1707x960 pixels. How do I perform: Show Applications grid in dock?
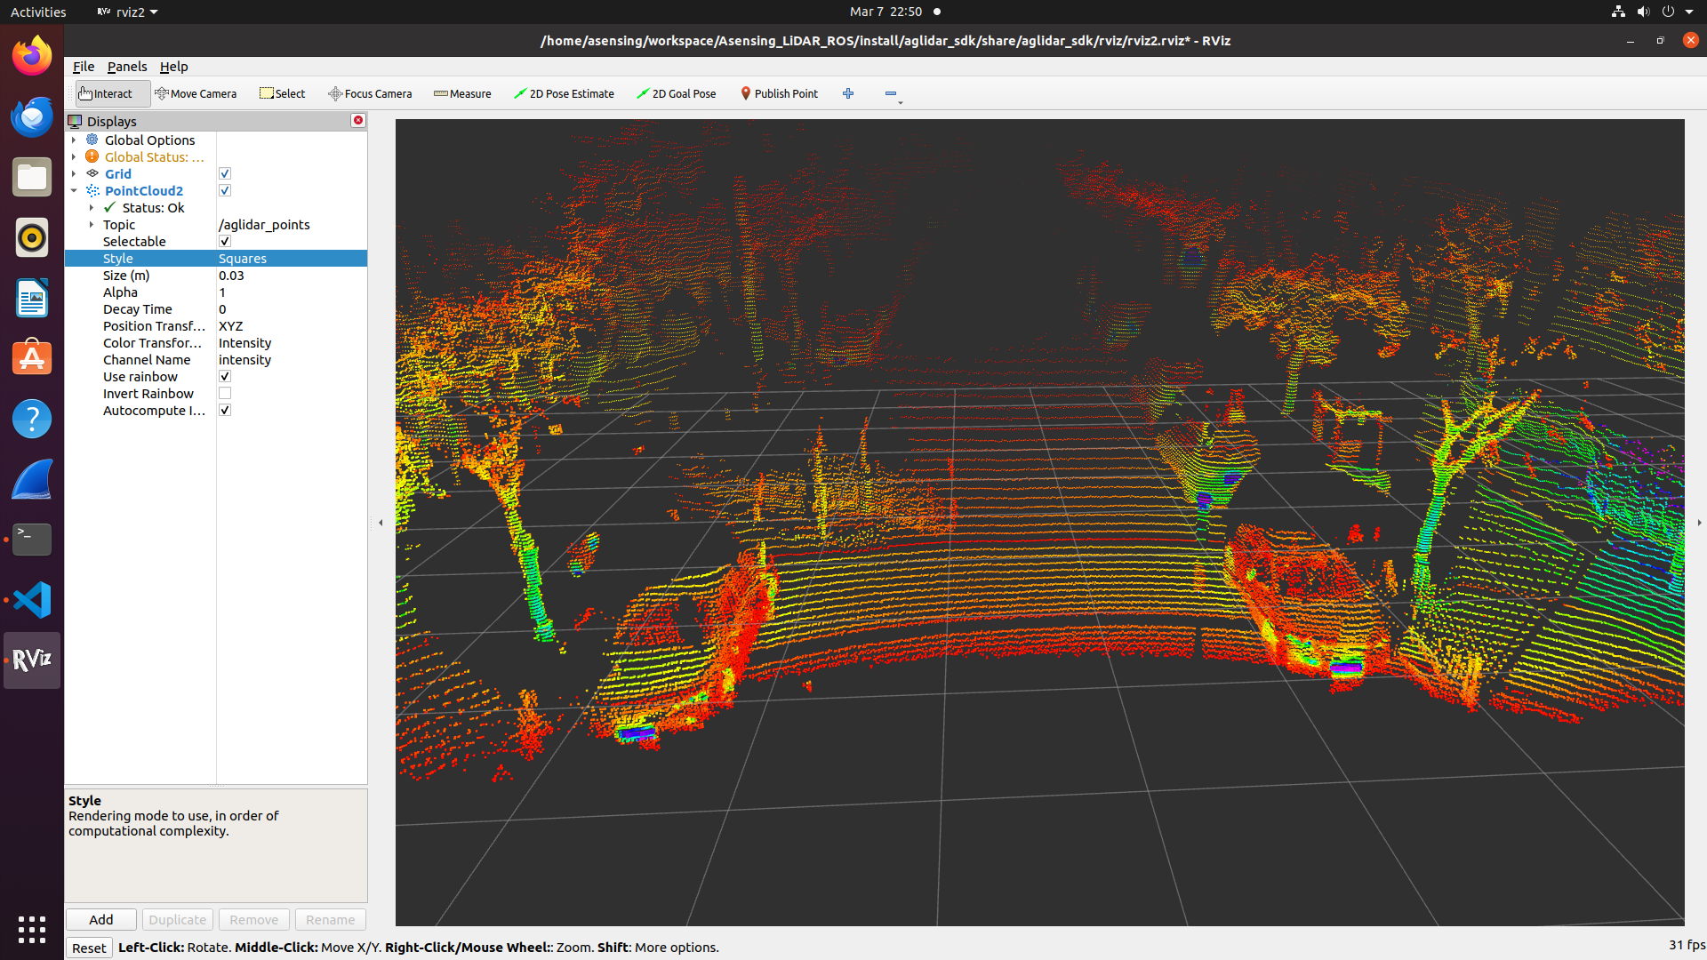(32, 930)
